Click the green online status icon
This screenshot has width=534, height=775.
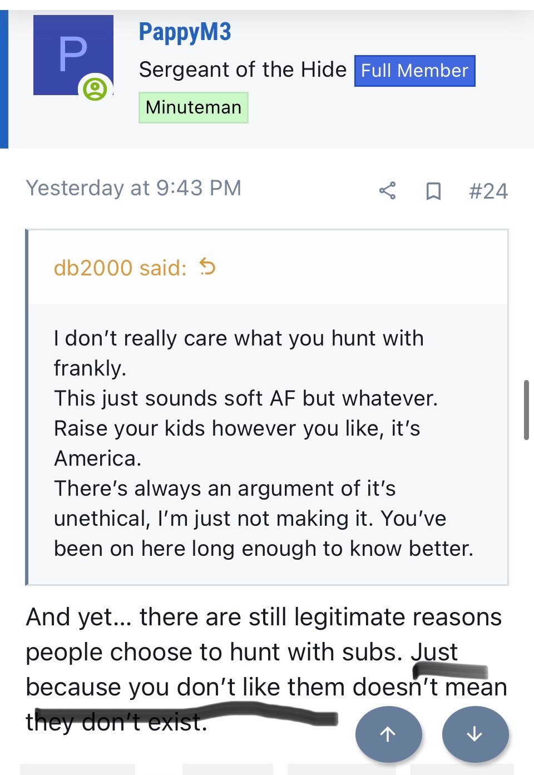[95, 89]
